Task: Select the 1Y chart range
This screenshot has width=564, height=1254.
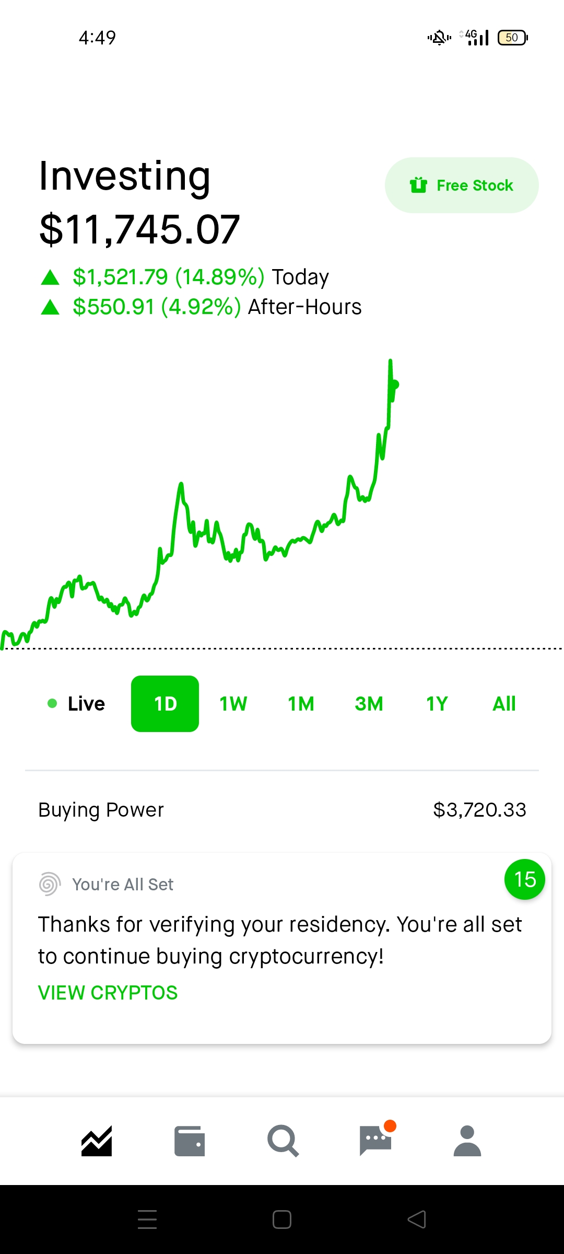Action: pyautogui.click(x=437, y=704)
